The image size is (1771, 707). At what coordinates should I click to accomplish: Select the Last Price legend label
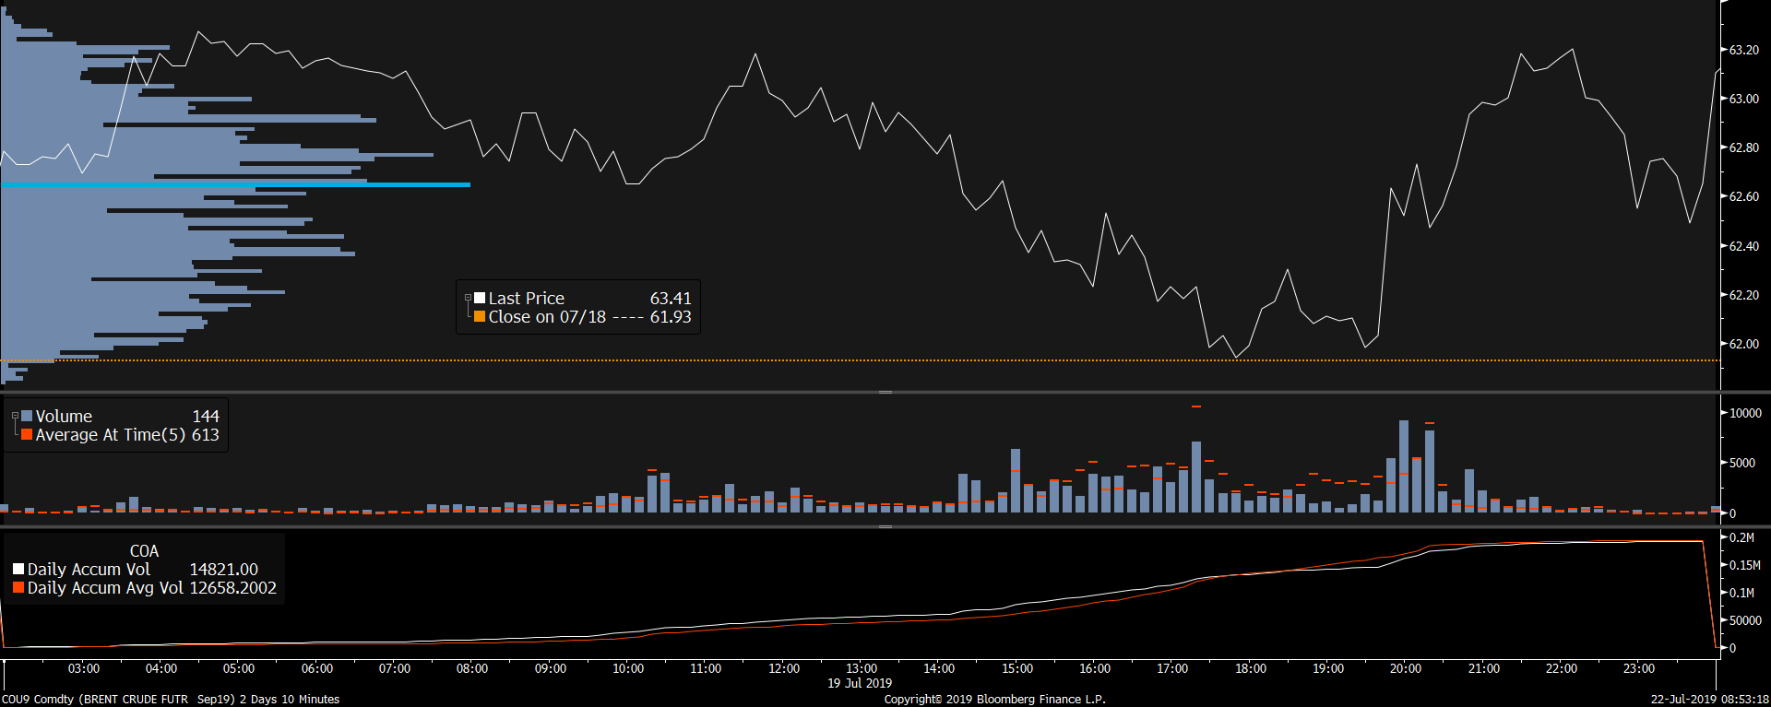(x=526, y=298)
